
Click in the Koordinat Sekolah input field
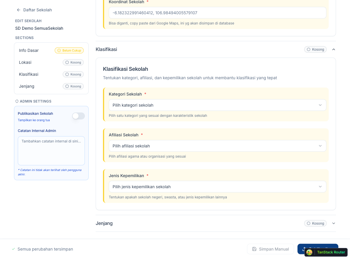(x=217, y=13)
